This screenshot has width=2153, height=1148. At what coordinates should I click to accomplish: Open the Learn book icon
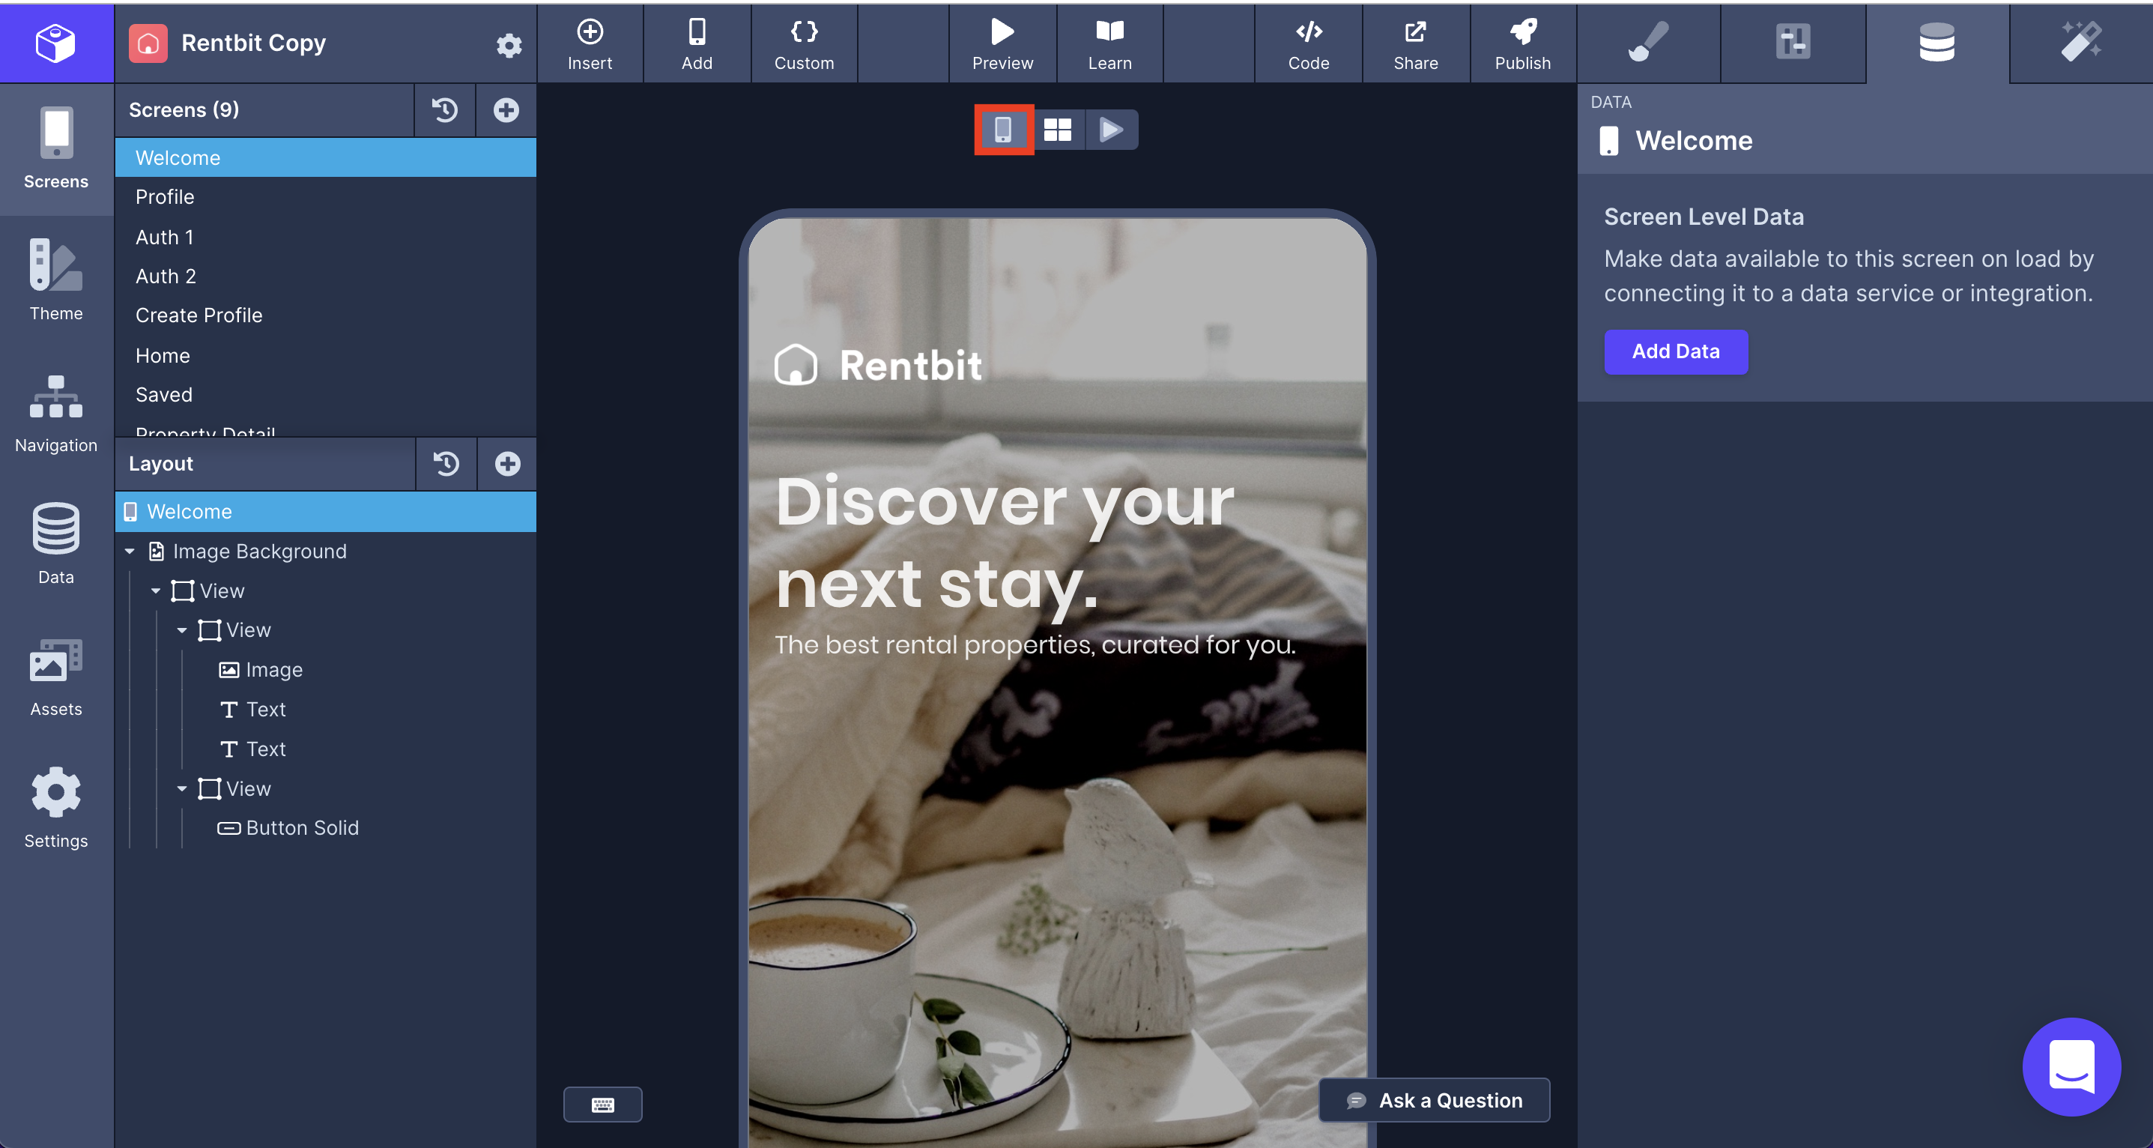click(1109, 44)
